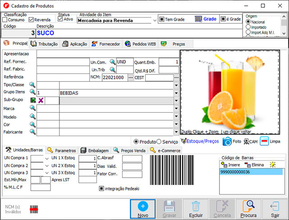
Task: Select the Serviço radio button
Action: click(x=159, y=142)
